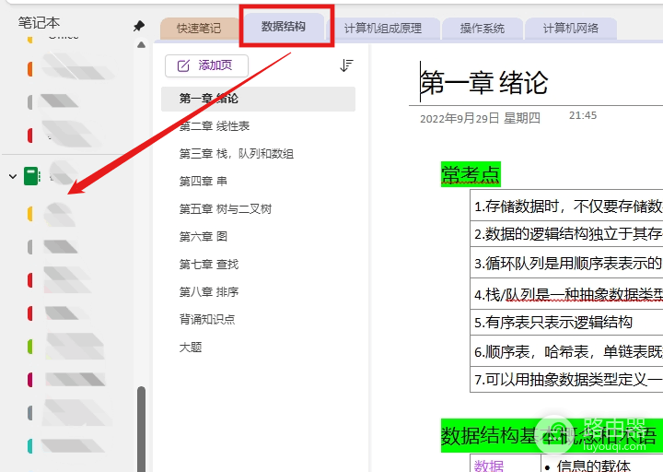Select page 第一章 绪论

coord(259,99)
